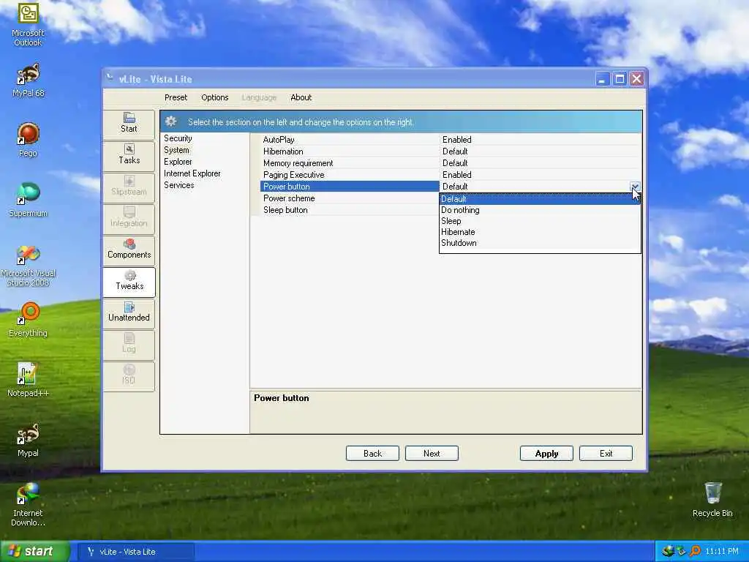Screen dimensions: 749x562
Task: Click the Exit button
Action: pyautogui.click(x=606, y=454)
